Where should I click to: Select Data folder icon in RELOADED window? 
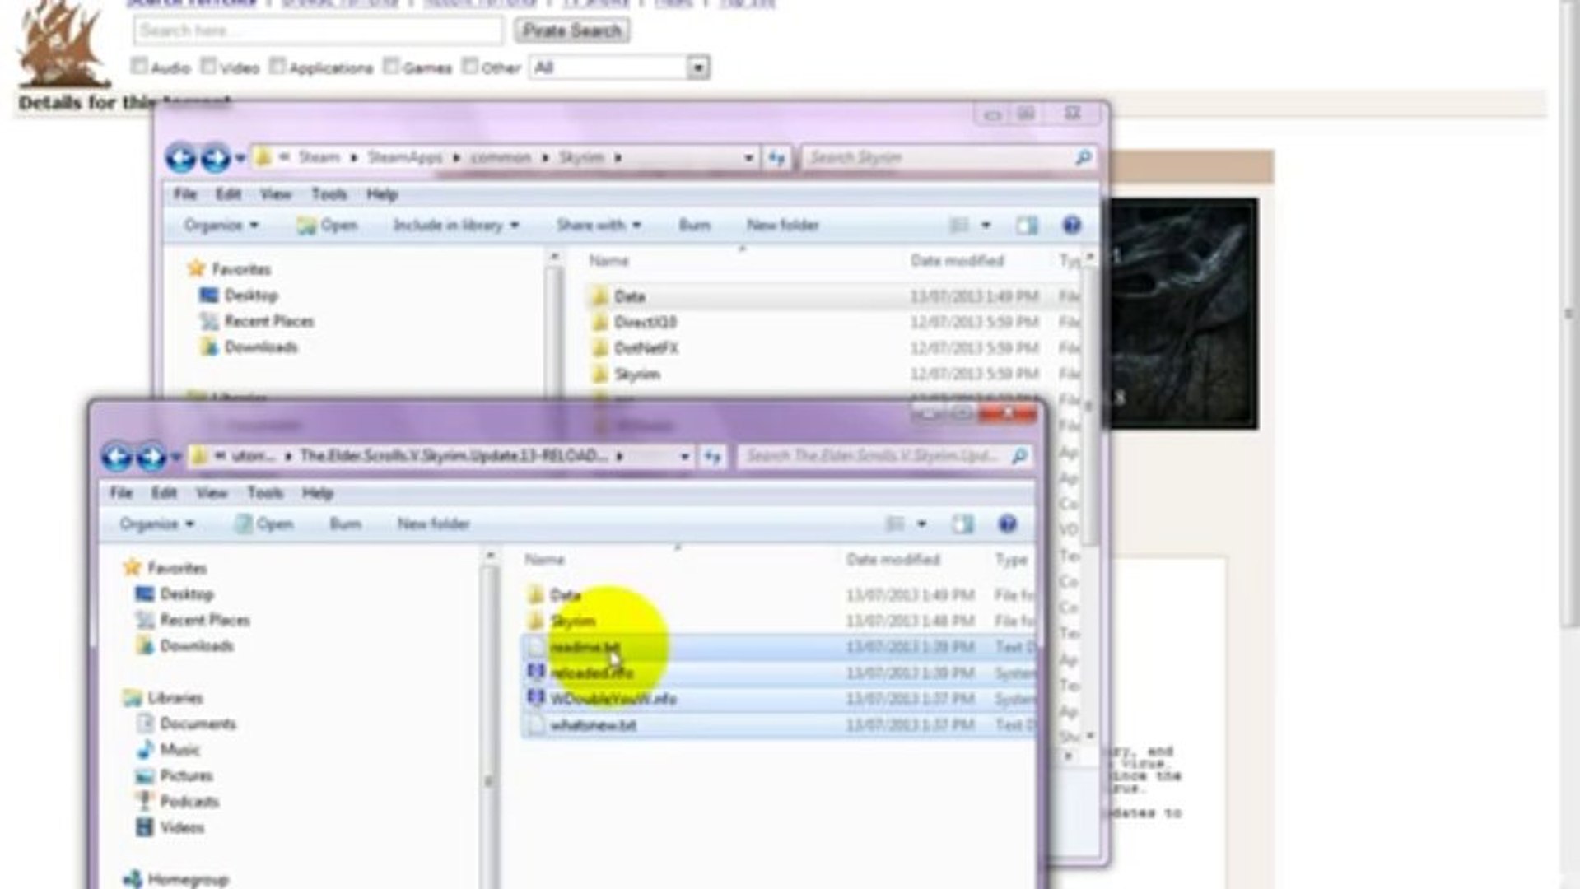tap(535, 594)
